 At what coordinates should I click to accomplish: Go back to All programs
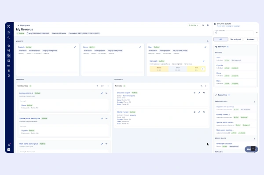24,25
